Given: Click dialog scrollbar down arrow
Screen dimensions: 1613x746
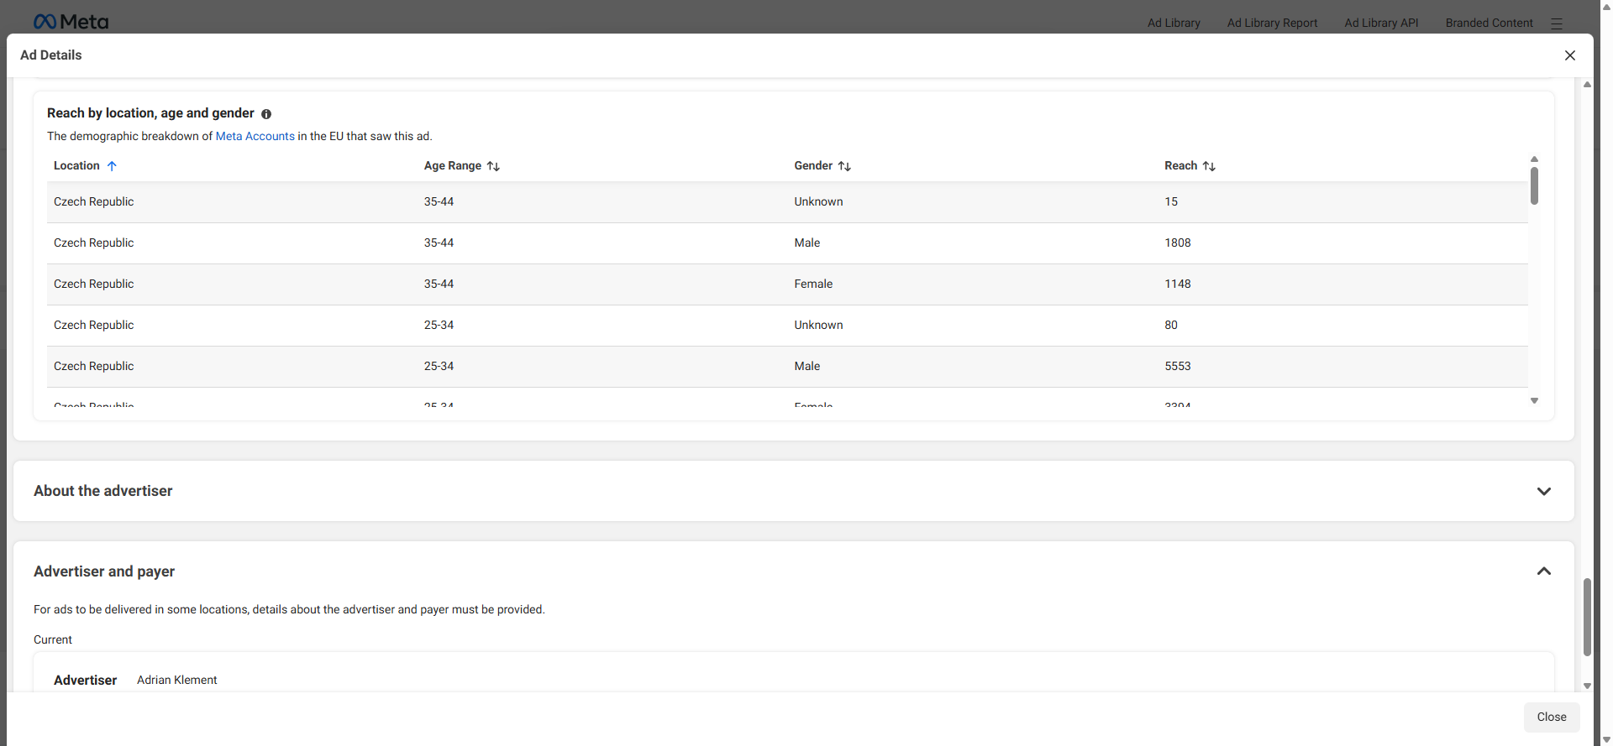Looking at the screenshot, I should pyautogui.click(x=1587, y=686).
